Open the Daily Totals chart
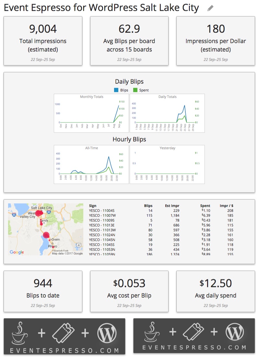 (167, 113)
